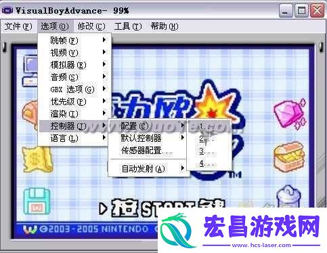Screen dimensions: 327x253
Task: Expand the 跳帧 submenu arrow
Action: coord(104,40)
